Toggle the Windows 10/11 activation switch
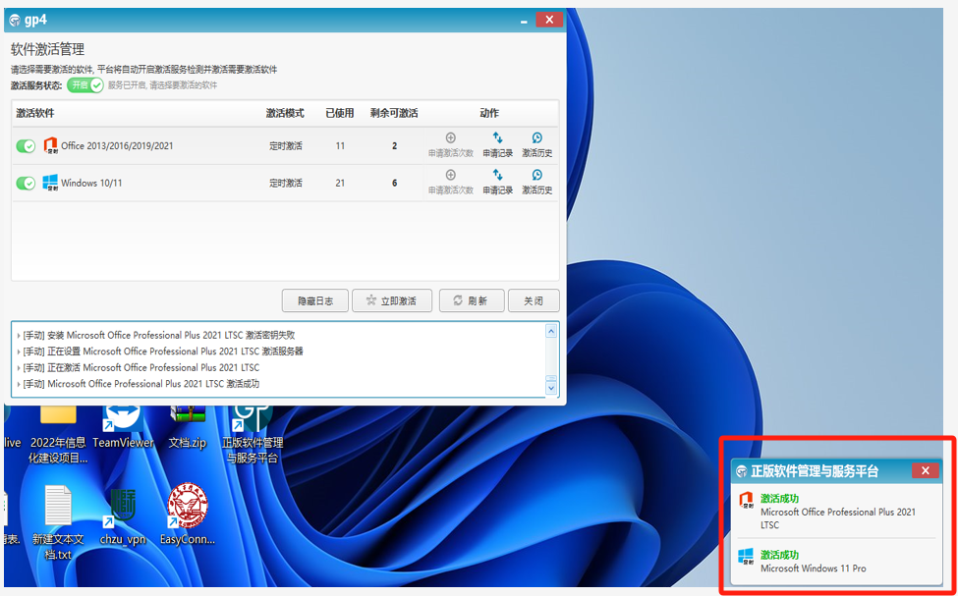The width and height of the screenshot is (958, 596). coord(26,184)
